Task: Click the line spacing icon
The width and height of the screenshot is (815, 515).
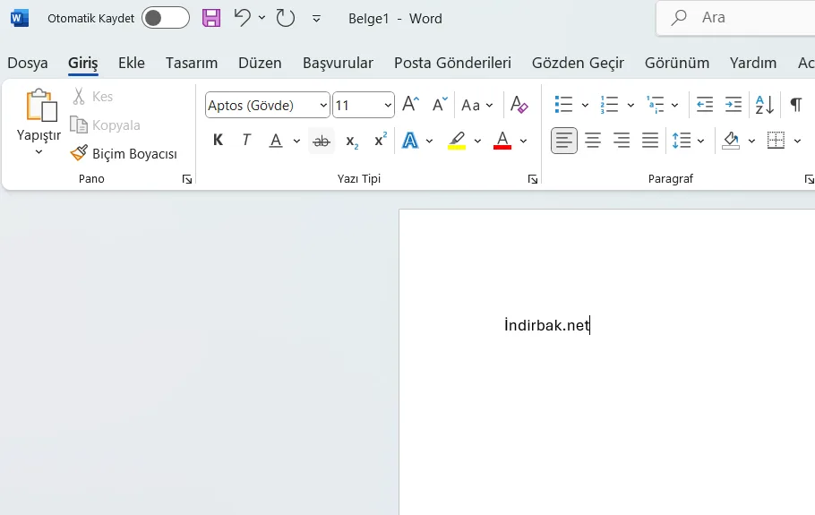Action: pyautogui.click(x=682, y=141)
